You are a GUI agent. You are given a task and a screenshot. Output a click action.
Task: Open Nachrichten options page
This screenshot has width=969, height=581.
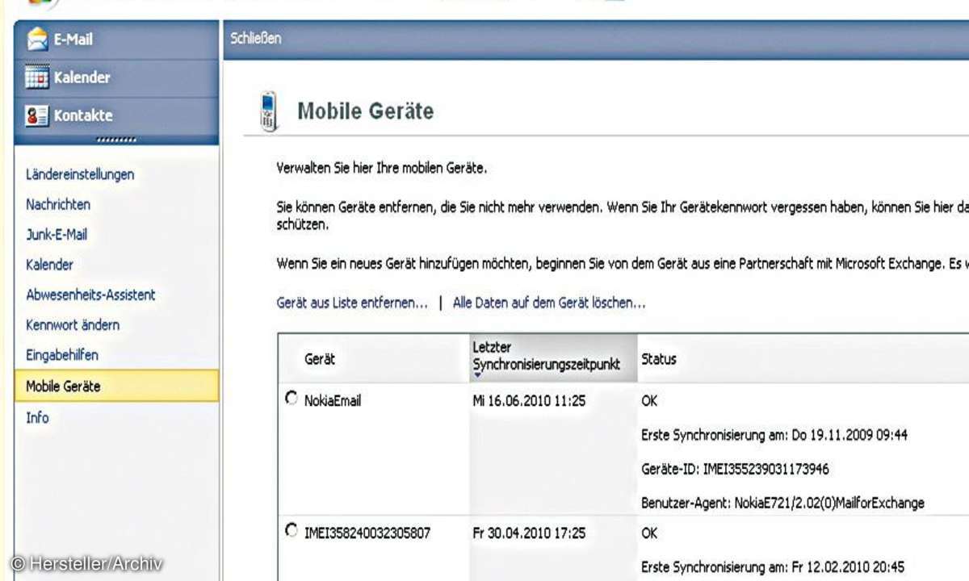click(x=58, y=204)
